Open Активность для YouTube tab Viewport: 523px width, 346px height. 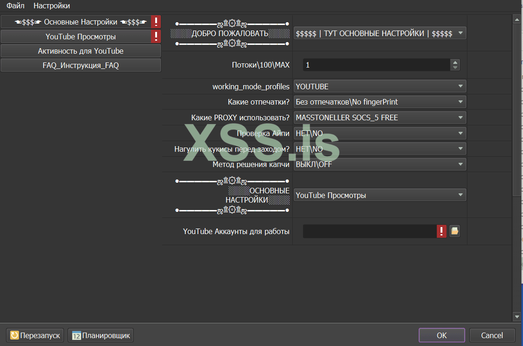point(81,51)
